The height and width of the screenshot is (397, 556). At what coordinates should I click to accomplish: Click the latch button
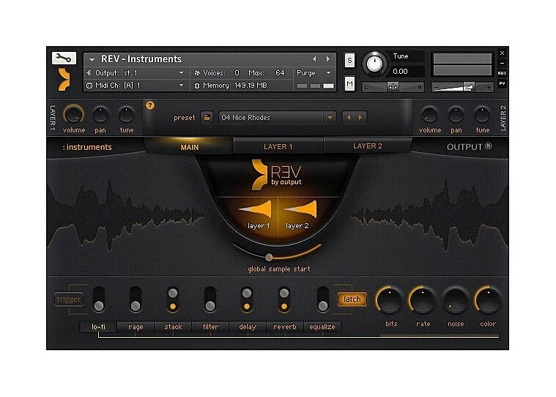coord(352,299)
